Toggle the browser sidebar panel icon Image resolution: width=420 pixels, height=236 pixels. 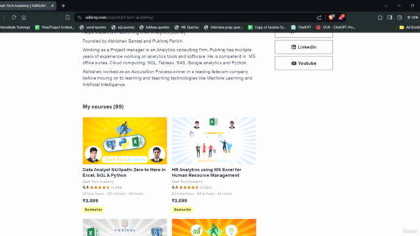(x=390, y=18)
